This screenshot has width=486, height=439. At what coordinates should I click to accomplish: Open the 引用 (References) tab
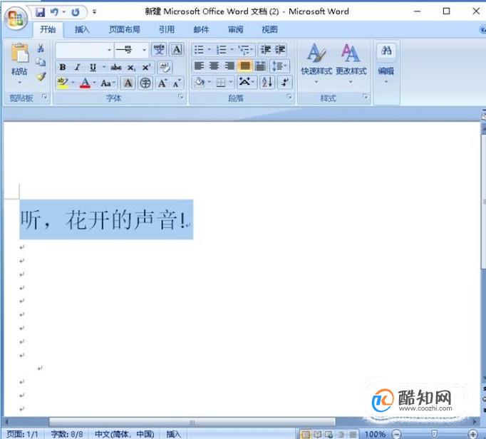(167, 29)
